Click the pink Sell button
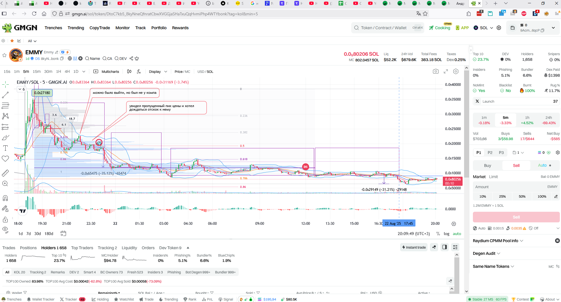Screen dimensions: 561x302 [x=516, y=217]
